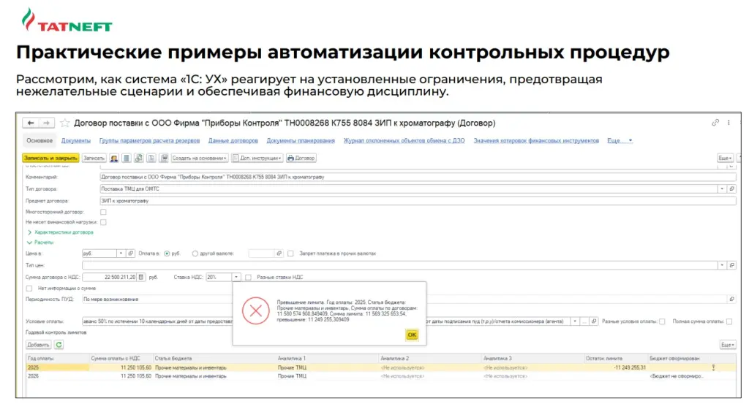Print via the Договор printer button
This screenshot has width=749, height=412.
(x=301, y=158)
